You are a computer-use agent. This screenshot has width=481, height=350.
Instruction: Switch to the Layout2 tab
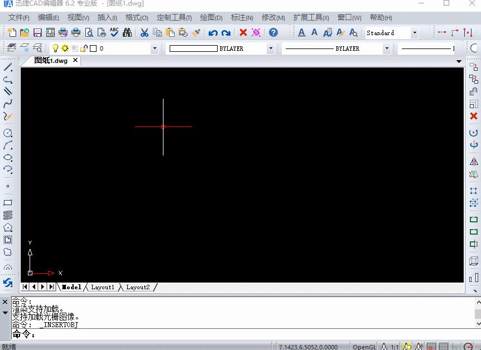(x=138, y=287)
